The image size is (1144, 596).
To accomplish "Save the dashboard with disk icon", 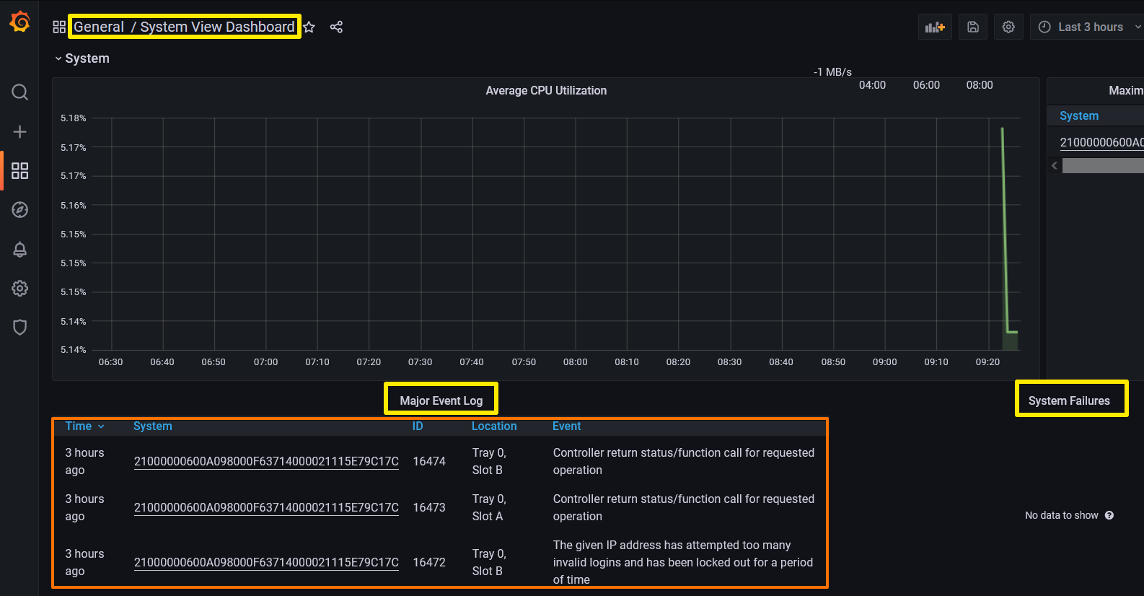I will pyautogui.click(x=973, y=27).
